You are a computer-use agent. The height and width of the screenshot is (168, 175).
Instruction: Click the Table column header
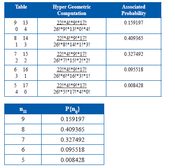coord(21,7)
